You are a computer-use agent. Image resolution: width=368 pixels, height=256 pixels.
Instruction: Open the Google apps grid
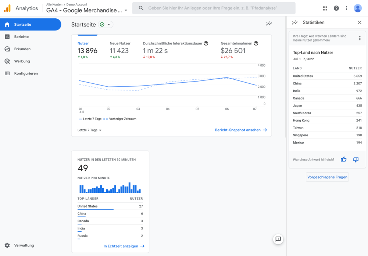(x=325, y=8)
